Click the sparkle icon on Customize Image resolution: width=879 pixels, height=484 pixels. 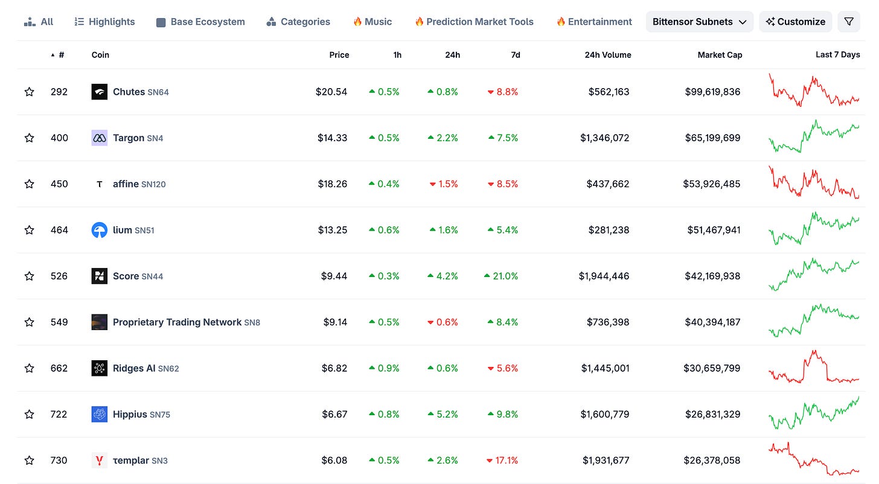tap(770, 22)
